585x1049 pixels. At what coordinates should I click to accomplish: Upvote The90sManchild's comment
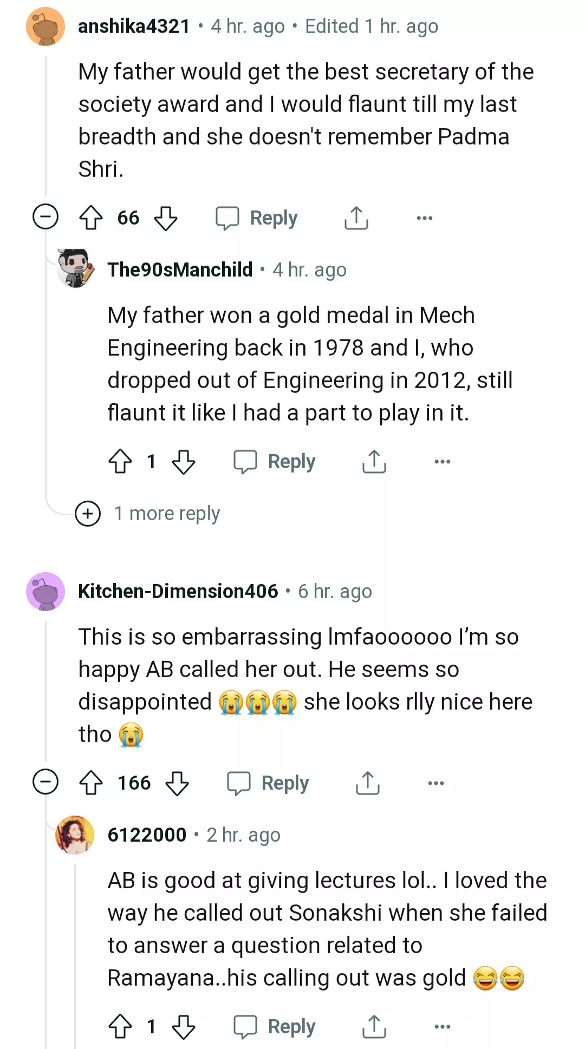[x=120, y=462]
